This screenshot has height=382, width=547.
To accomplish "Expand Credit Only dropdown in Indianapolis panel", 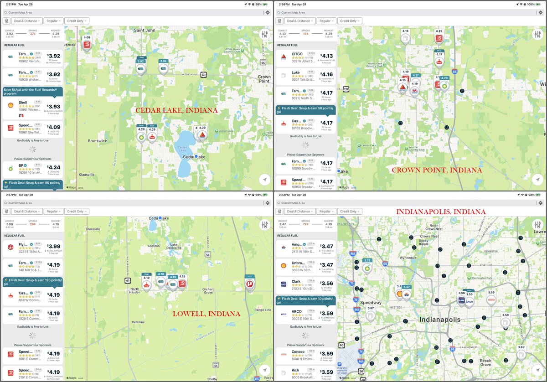I will (350, 212).
